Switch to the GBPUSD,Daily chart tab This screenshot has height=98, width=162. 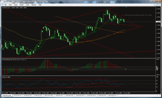[x=49, y=95]
